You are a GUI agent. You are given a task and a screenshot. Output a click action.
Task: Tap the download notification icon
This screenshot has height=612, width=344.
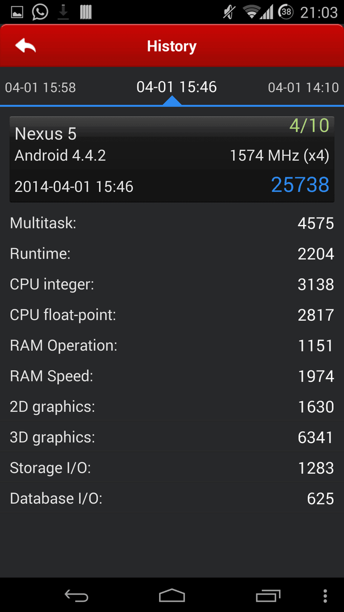(x=63, y=12)
